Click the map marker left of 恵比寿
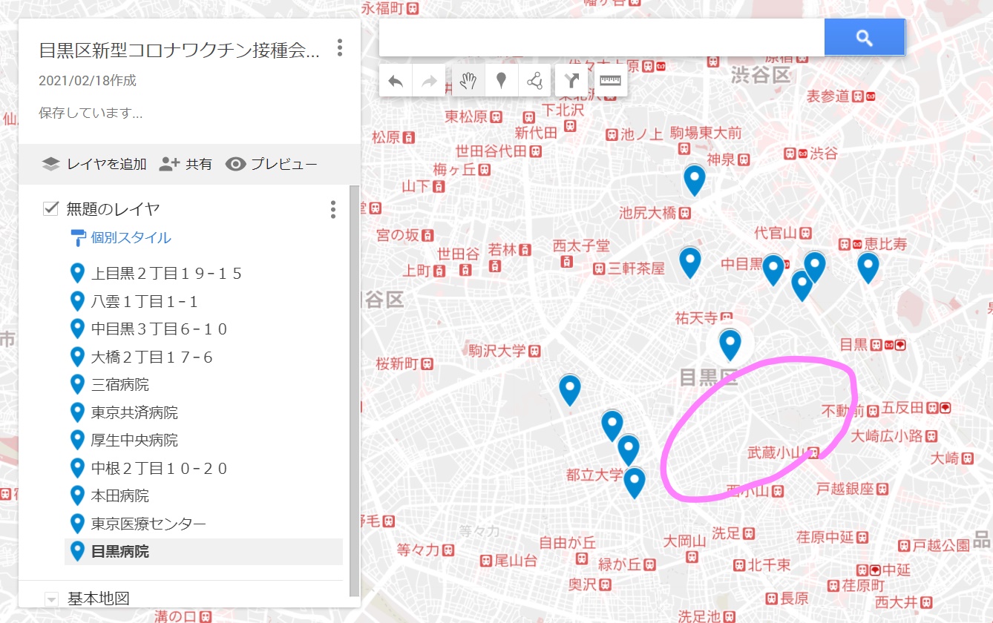This screenshot has width=993, height=623. (x=868, y=268)
